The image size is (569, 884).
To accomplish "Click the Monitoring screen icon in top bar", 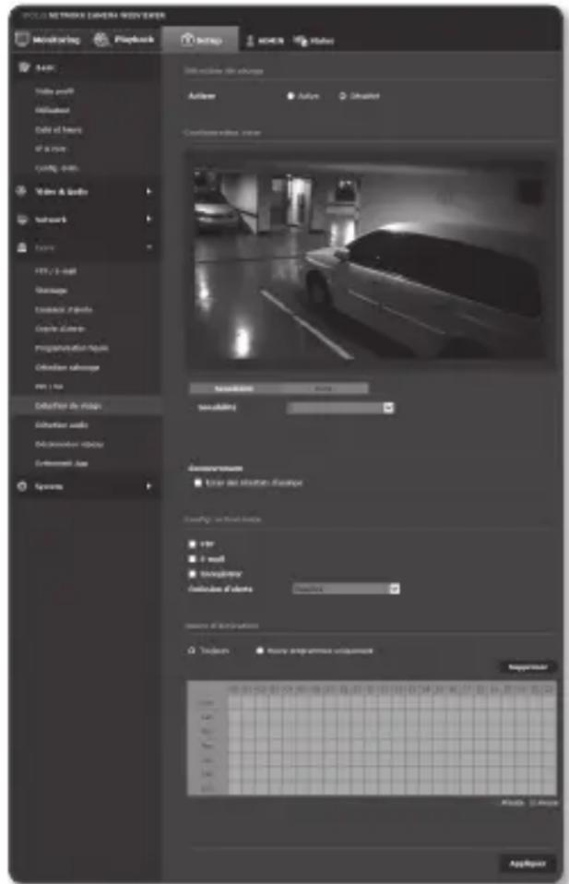I will (x=21, y=41).
